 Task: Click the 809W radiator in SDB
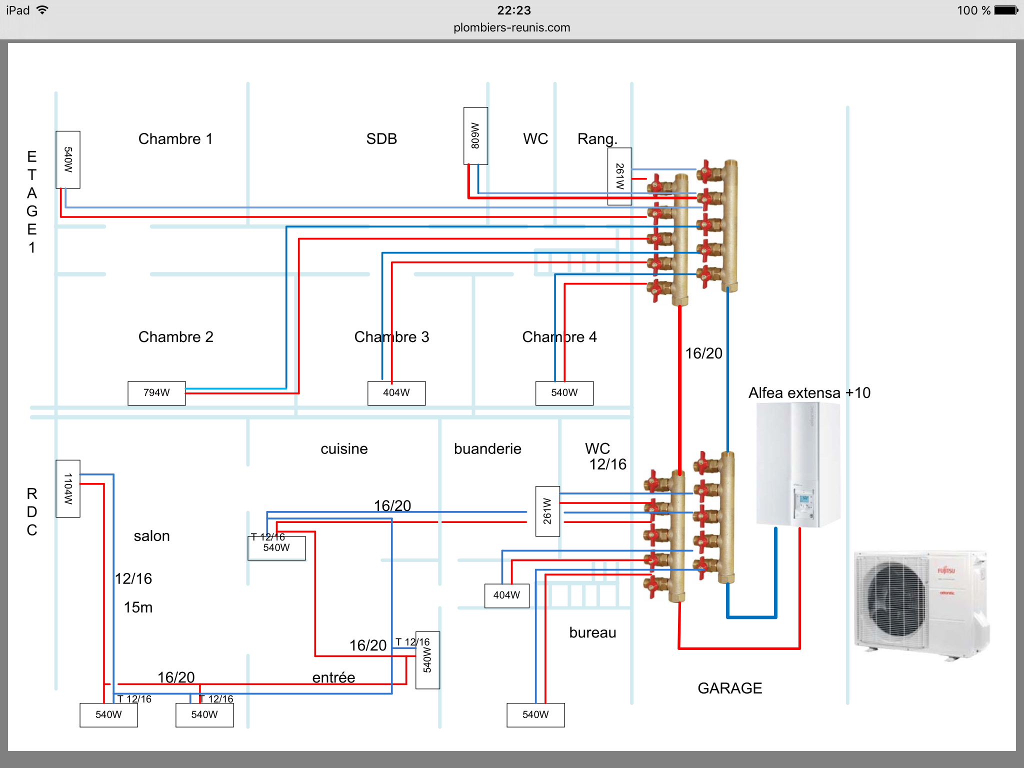pos(475,136)
